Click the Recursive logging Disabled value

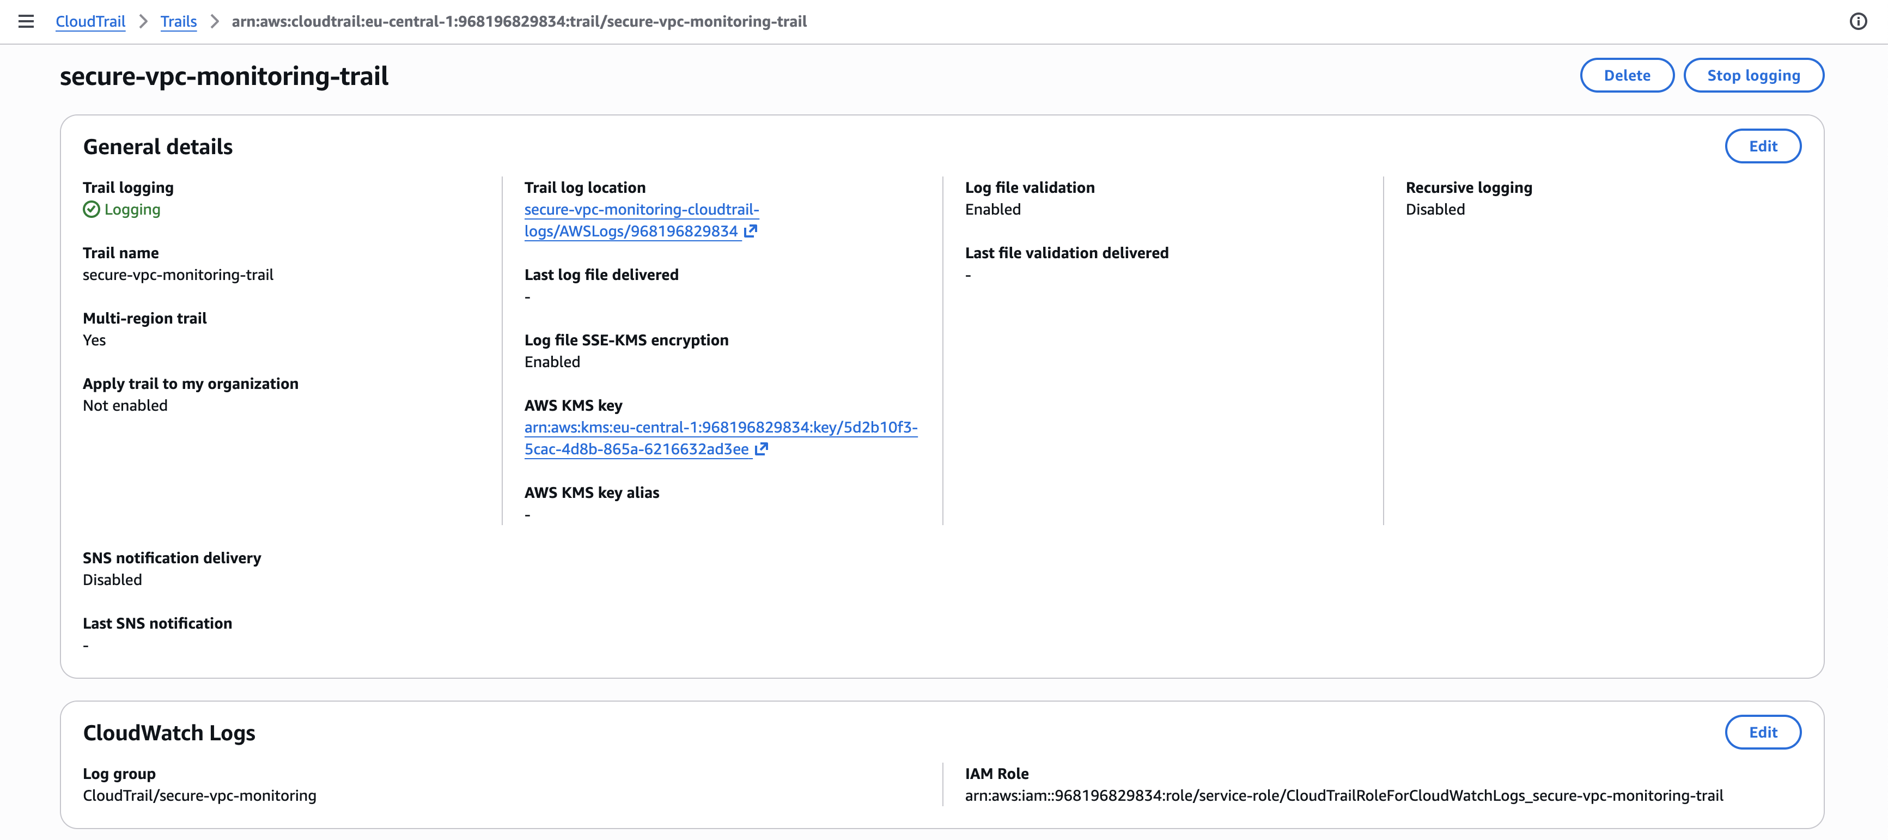click(x=1435, y=210)
